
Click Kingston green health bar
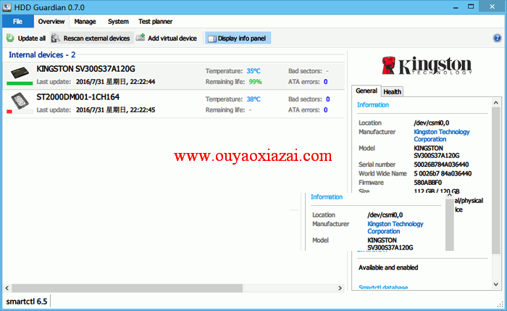pyautogui.click(x=20, y=83)
